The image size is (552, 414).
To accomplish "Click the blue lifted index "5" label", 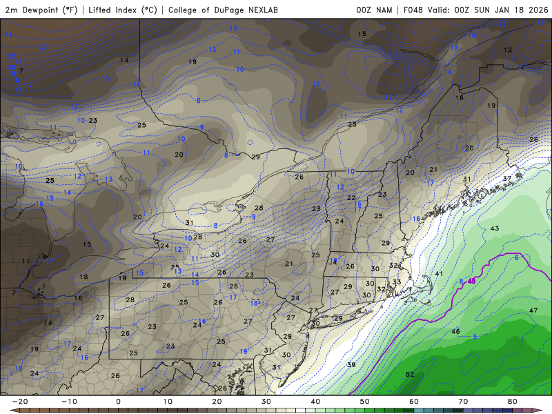I will click(x=475, y=337).
